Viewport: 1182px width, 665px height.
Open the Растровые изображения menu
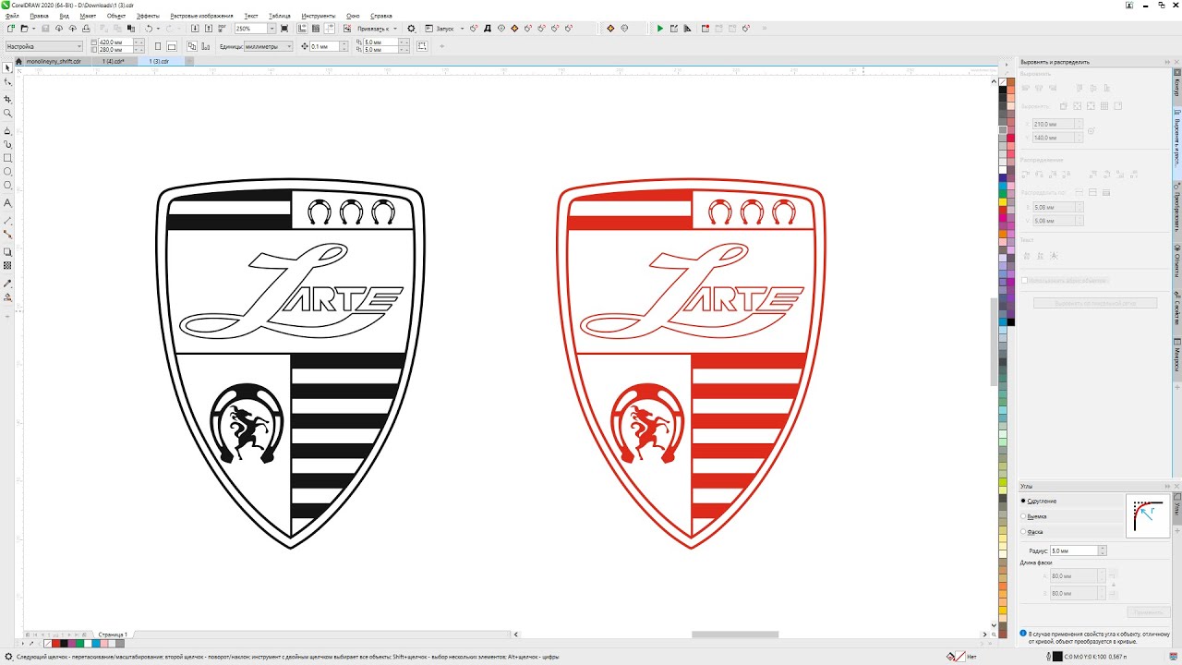click(201, 16)
